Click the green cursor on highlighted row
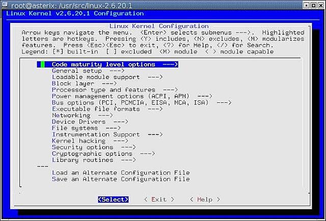The height and width of the screenshot is (221, 326). 43,65
